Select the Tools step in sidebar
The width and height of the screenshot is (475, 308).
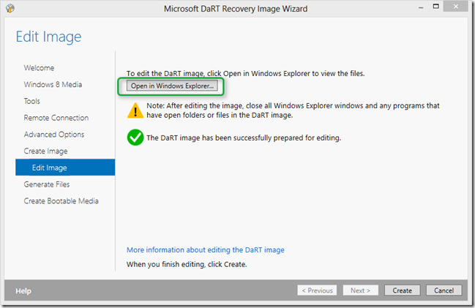pyautogui.click(x=31, y=101)
